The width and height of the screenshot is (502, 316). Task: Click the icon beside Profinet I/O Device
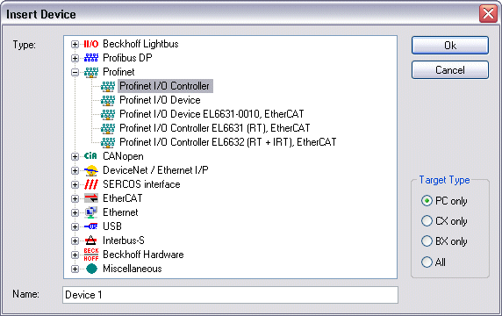(x=108, y=100)
